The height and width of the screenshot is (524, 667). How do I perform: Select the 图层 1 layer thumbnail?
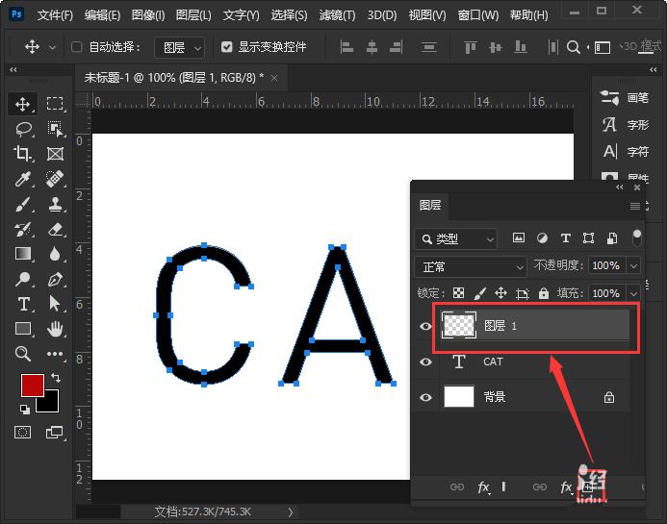tap(458, 326)
